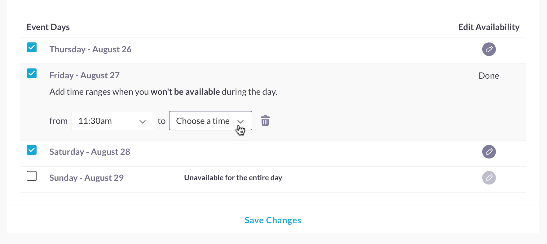Screen dimensions: 547x244
Task: Click 'Unavailable for the entire day' text
Action: [x=233, y=178]
